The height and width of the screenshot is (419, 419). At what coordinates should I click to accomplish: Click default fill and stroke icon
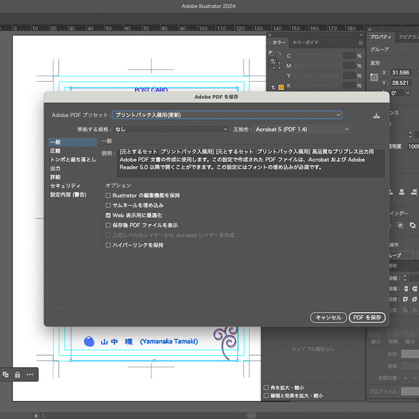(x=271, y=53)
